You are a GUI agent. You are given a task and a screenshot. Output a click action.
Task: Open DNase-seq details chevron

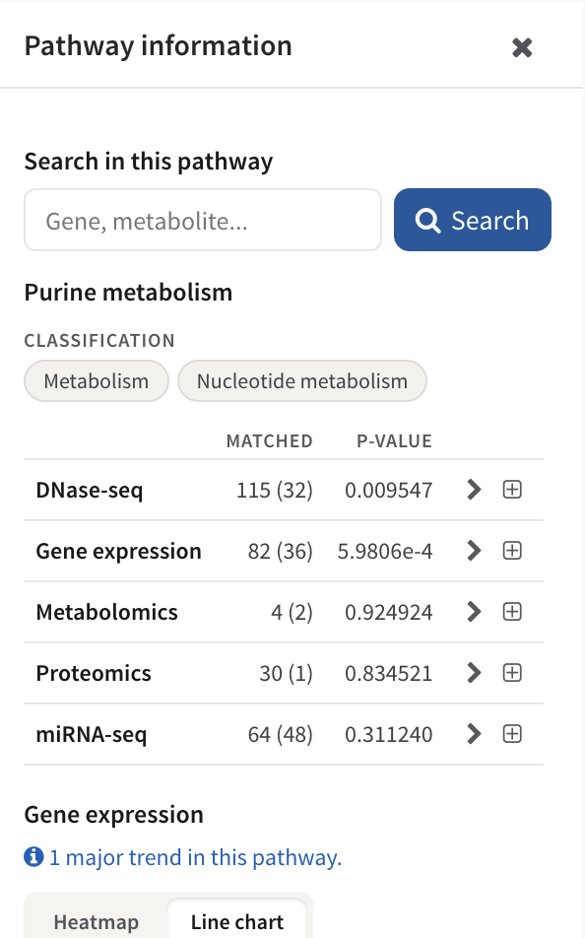474,490
